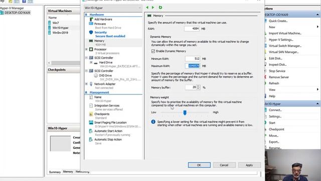This screenshot has width=321, height=181.
Task: Click the green back arrow icon
Action: coord(147,8)
